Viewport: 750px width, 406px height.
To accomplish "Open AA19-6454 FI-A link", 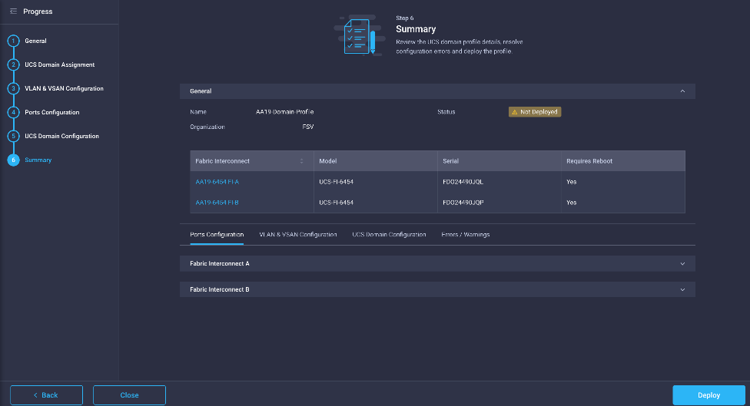I will (217, 182).
